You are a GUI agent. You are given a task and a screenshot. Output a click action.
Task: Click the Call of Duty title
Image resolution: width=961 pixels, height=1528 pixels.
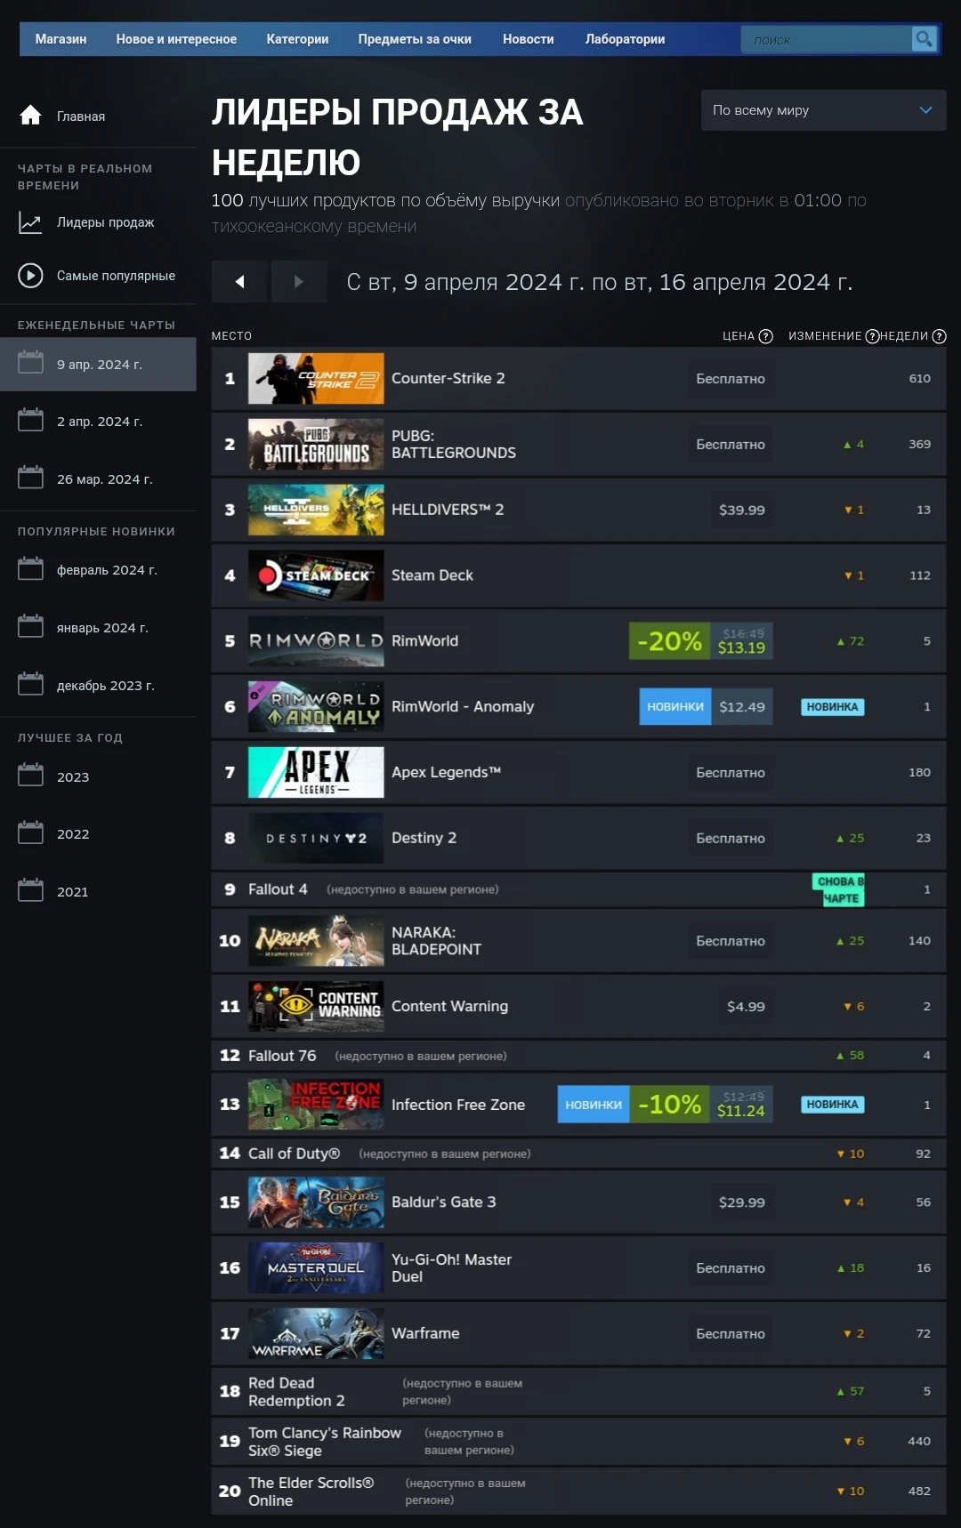[x=294, y=1154]
